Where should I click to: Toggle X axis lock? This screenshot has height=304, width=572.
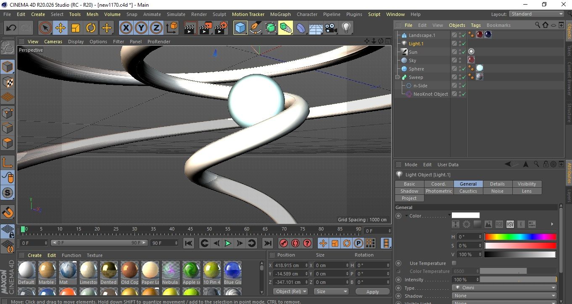[126, 28]
